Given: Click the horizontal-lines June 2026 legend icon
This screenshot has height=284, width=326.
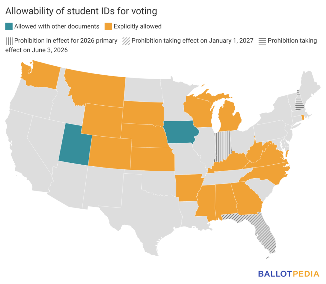Looking at the screenshot, I should point(263,41).
